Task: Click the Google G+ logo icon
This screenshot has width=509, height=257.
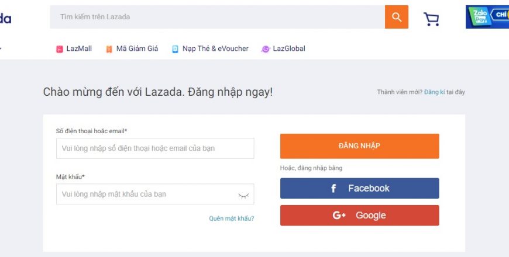Action: pos(339,215)
